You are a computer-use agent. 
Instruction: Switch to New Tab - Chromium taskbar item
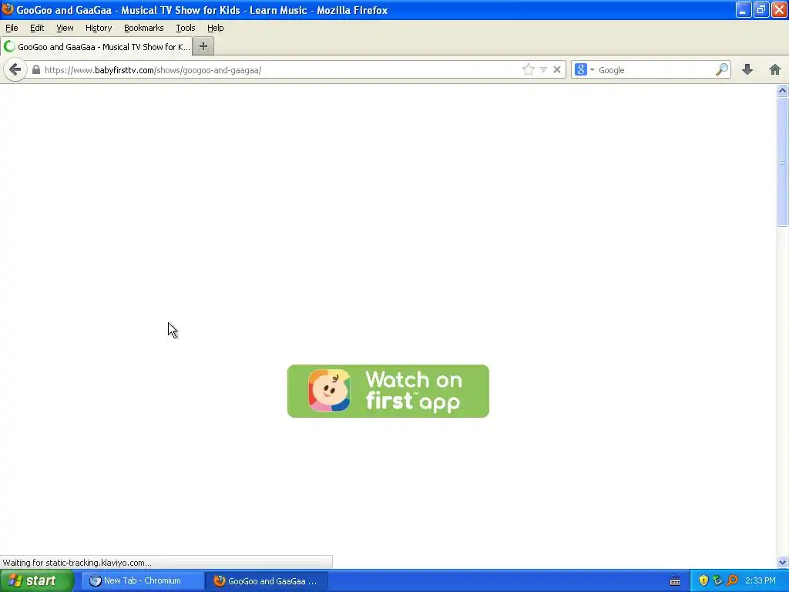pos(142,580)
